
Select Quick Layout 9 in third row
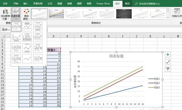coord(38,48)
